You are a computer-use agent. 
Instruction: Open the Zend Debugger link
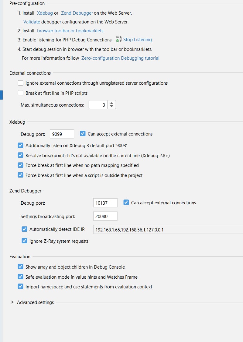point(77,13)
